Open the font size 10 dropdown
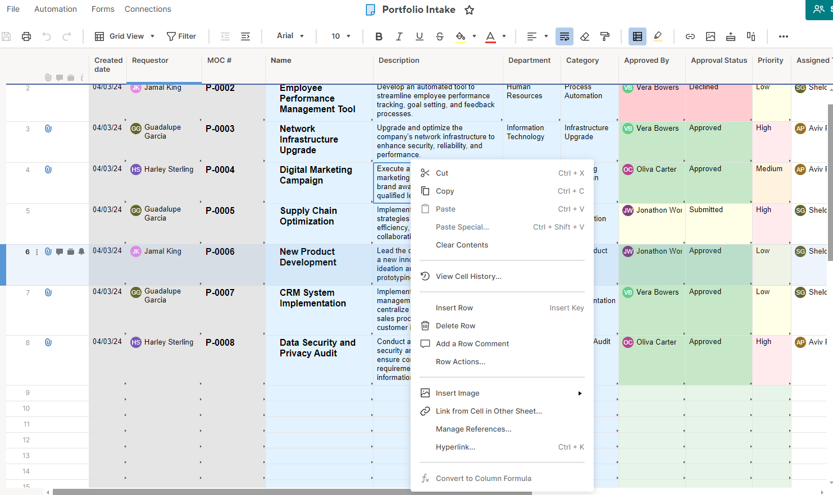The height and width of the screenshot is (495, 833). 341,36
